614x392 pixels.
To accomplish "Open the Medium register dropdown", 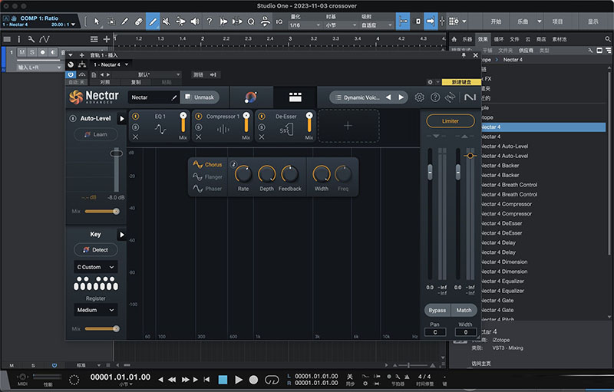I will coord(95,310).
